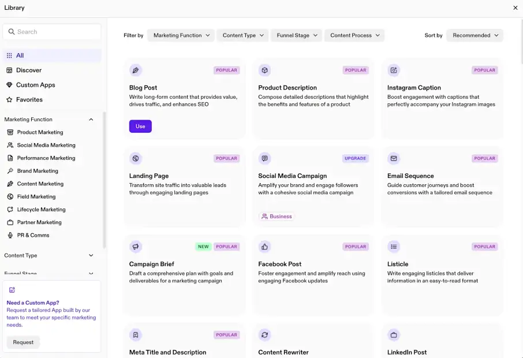Viewport: 523px width, 358px height.
Task: Click the Campaign Brief megaphone icon
Action: (136, 247)
